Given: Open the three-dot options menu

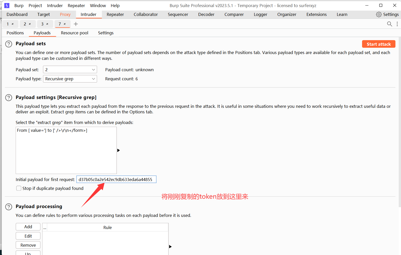Looking at the screenshot, I should click(x=397, y=24).
